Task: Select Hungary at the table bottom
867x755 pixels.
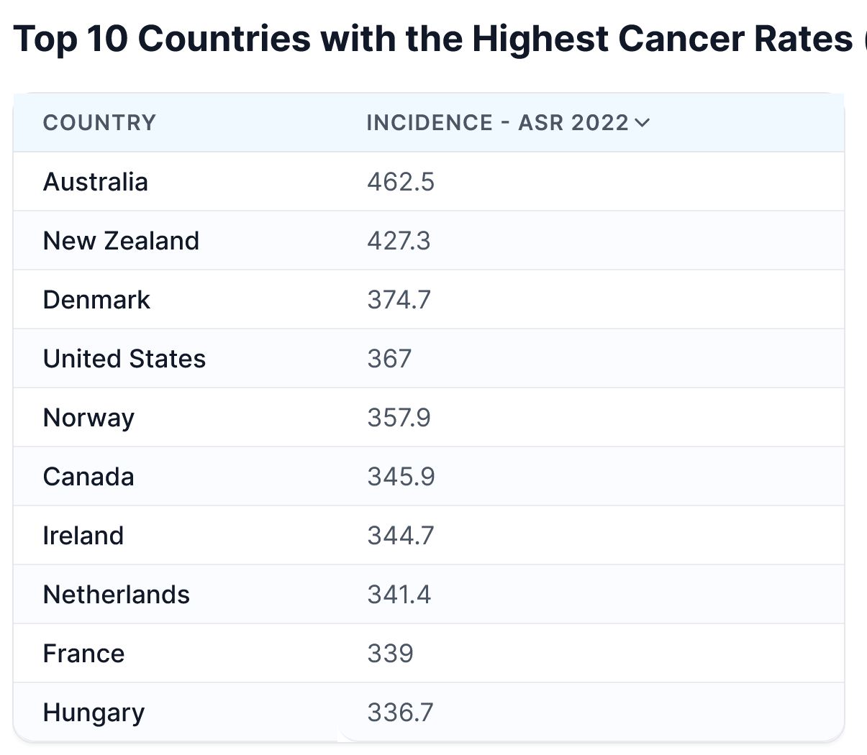Action: [x=94, y=713]
